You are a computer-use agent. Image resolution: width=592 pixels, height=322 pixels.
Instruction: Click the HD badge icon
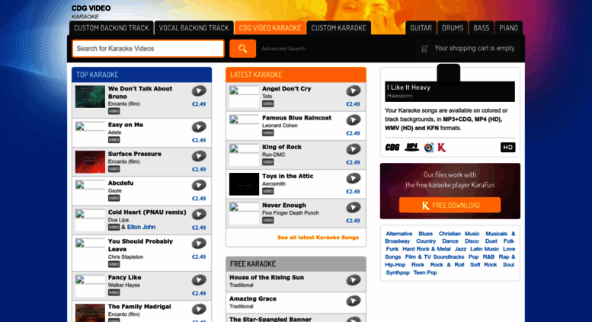click(507, 148)
